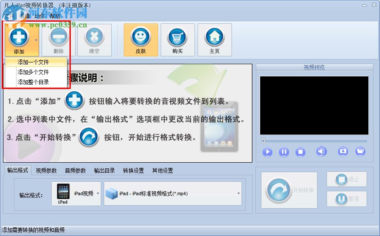Click the snapshot camera icon in preview
The image size is (380, 236).
tap(343, 151)
